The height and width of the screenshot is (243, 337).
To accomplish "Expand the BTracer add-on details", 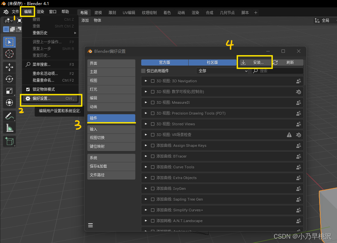I will click(146, 156).
